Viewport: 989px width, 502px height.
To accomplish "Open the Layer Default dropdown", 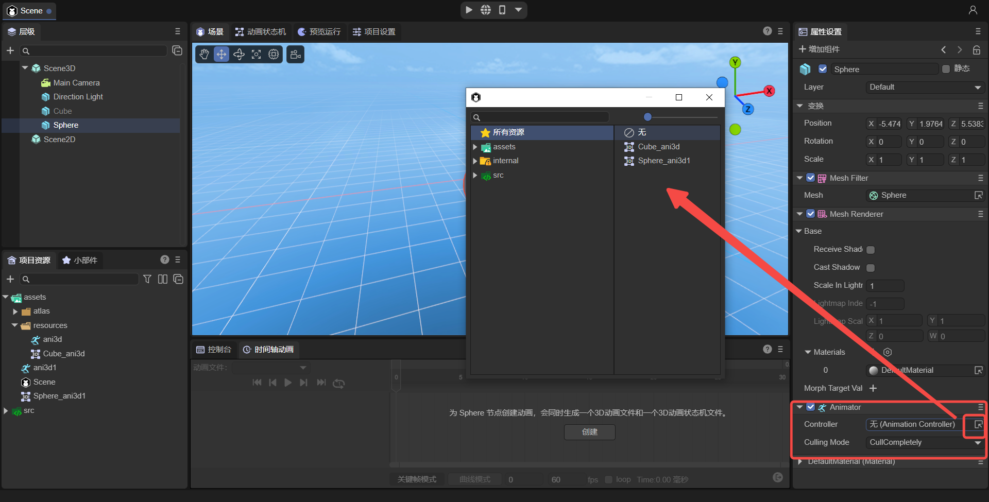I will (925, 88).
